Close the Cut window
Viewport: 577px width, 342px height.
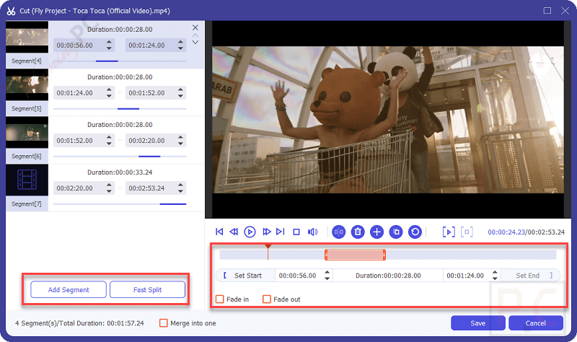point(565,11)
